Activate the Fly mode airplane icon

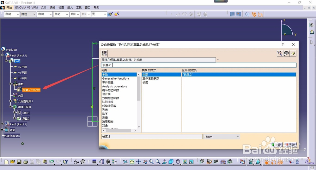[125, 161]
